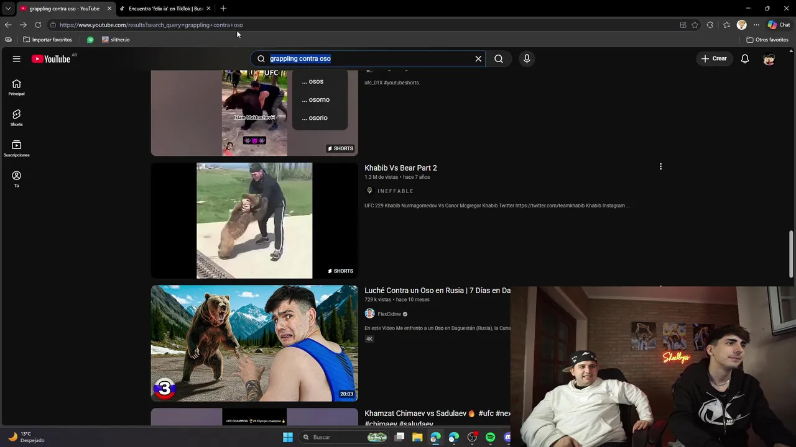Open "Luché Contra un Oso en Rusia" title
Image resolution: width=796 pixels, height=447 pixels.
[437, 291]
